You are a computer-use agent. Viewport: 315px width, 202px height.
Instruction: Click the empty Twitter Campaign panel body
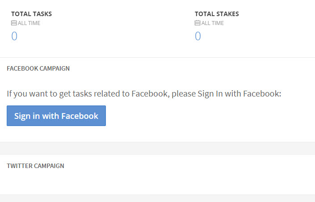tap(157, 182)
